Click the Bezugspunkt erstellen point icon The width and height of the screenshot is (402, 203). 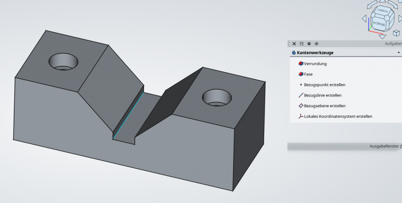click(301, 85)
